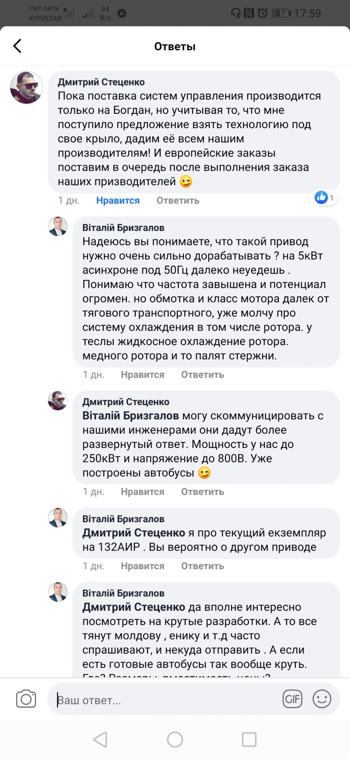Open Дмитрий Стеценко's large profile avatar
Screen dimensions: 350x759
26,87
